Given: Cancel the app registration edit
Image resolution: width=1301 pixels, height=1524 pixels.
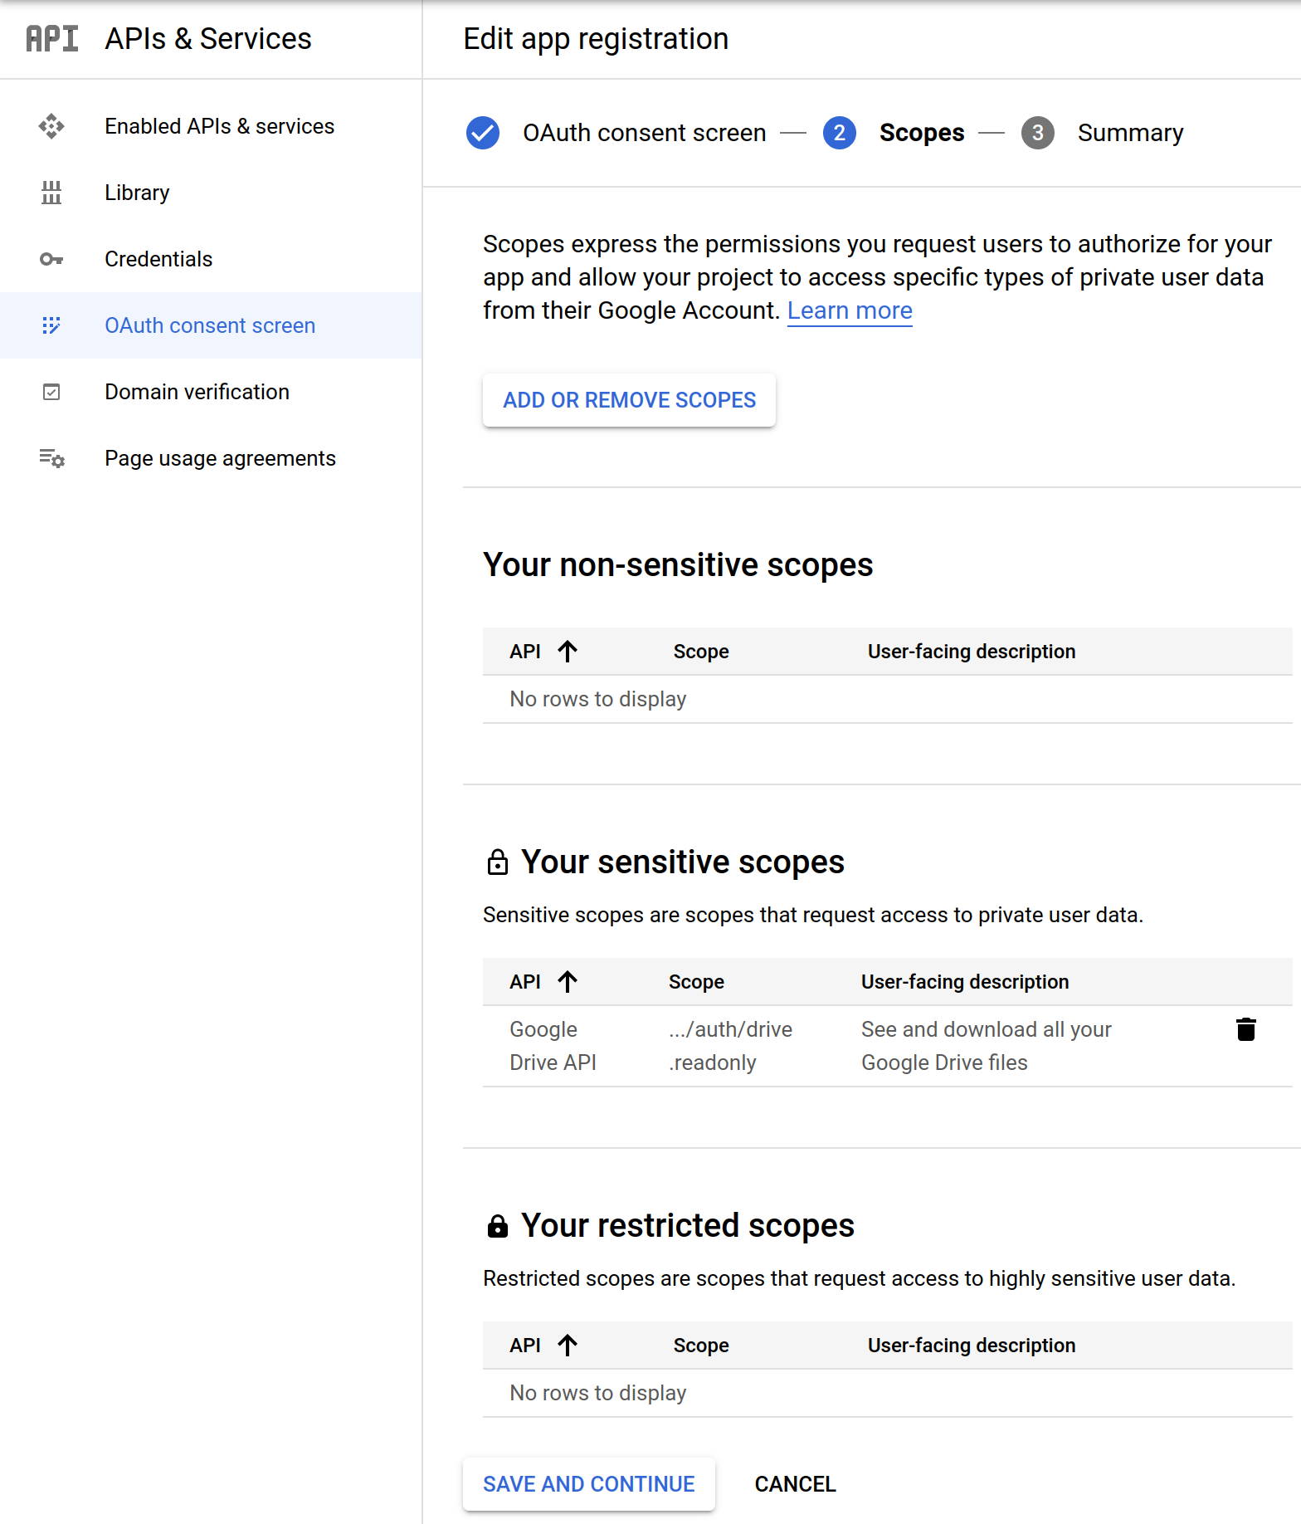Looking at the screenshot, I should pos(795,1484).
